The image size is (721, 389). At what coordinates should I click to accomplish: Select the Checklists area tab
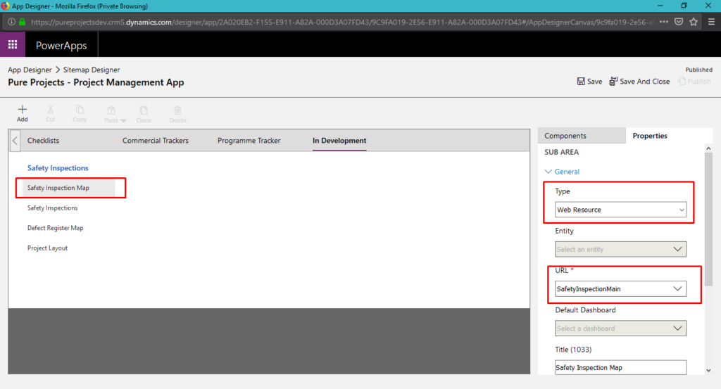43,141
